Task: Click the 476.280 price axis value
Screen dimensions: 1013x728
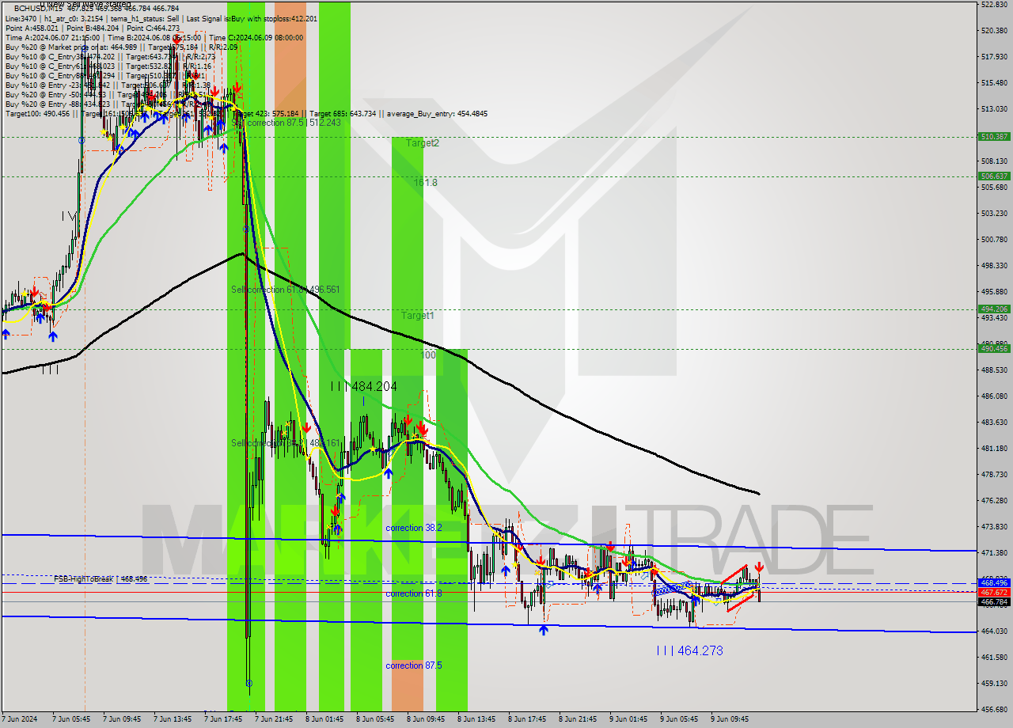Action: click(993, 500)
